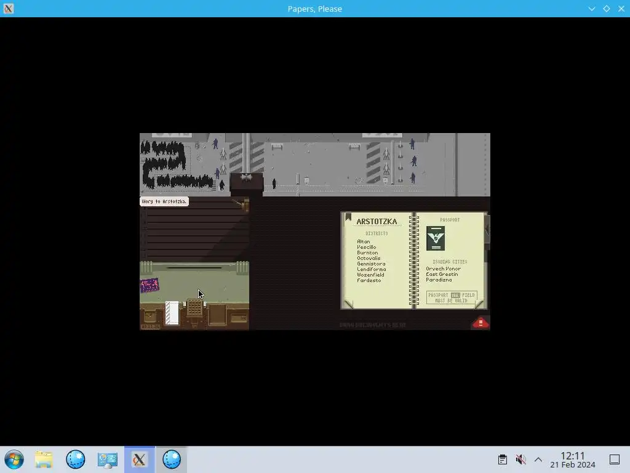
Task: Expand hidden system tray icons arrow
Action: click(x=538, y=459)
